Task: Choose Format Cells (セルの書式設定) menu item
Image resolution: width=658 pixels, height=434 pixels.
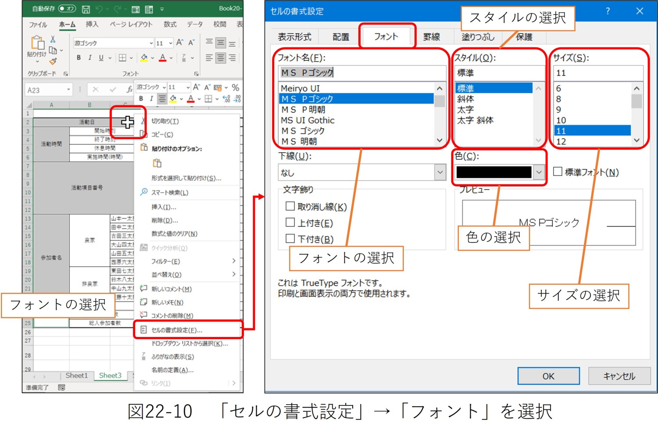Action: [x=188, y=330]
